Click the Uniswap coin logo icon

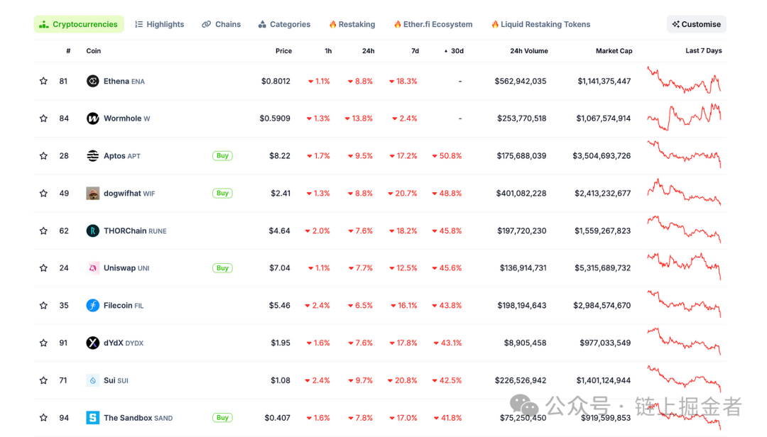[x=92, y=268]
